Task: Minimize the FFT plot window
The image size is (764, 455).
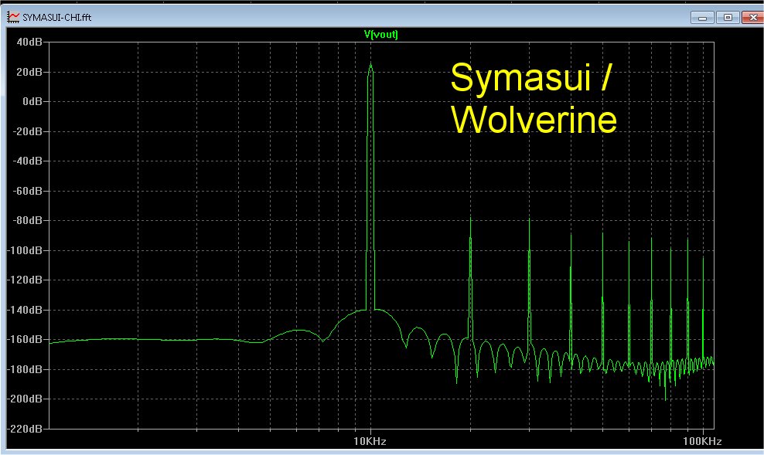Action: 702,18
